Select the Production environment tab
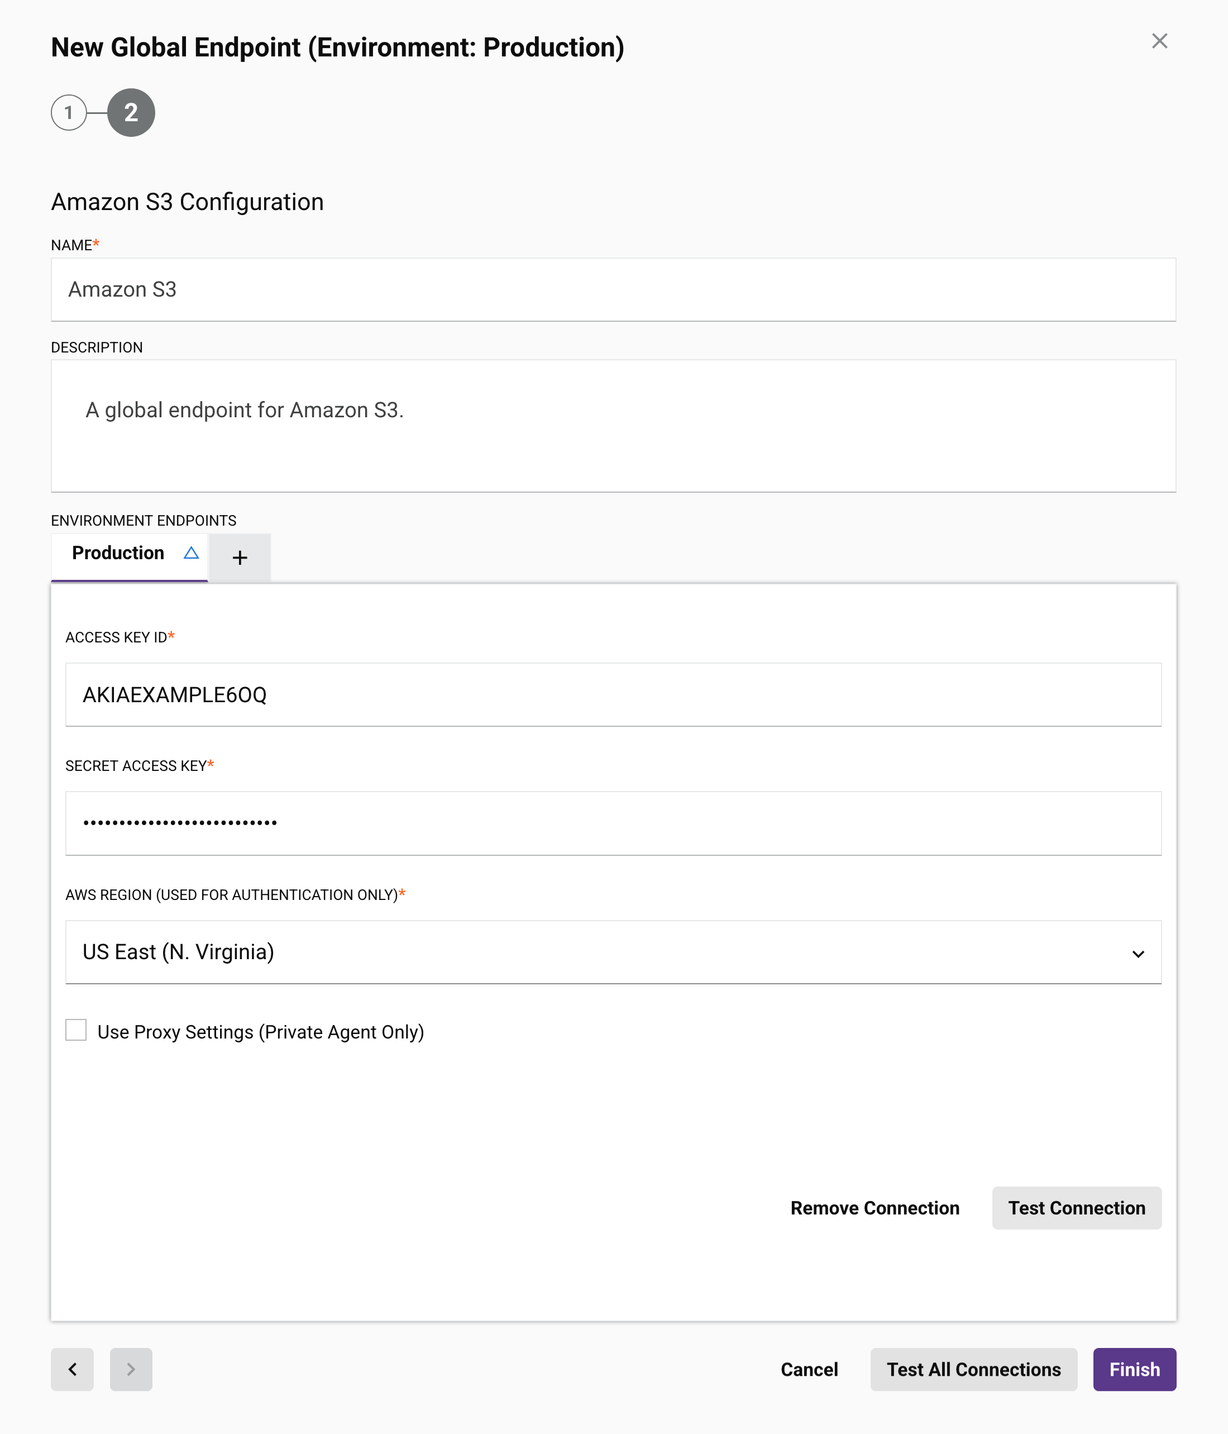 click(118, 553)
